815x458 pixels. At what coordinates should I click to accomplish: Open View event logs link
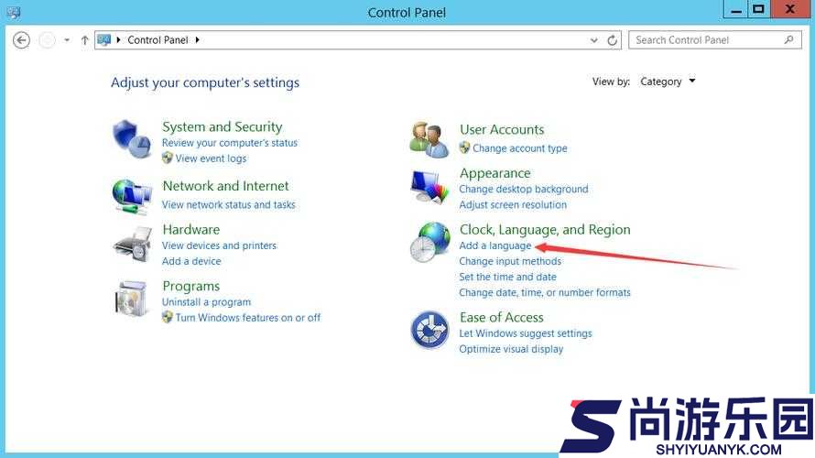point(211,158)
